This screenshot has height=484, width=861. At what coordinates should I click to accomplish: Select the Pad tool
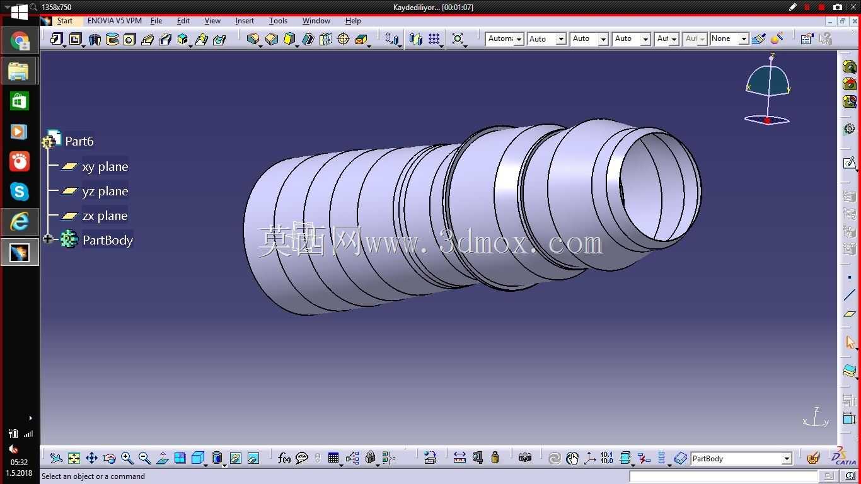(x=57, y=39)
